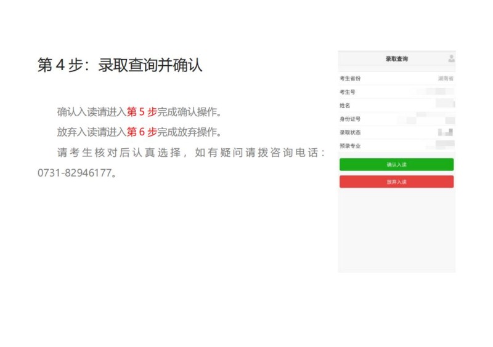Click the red 第 5 步 text
The image size is (493, 347).
click(x=142, y=112)
